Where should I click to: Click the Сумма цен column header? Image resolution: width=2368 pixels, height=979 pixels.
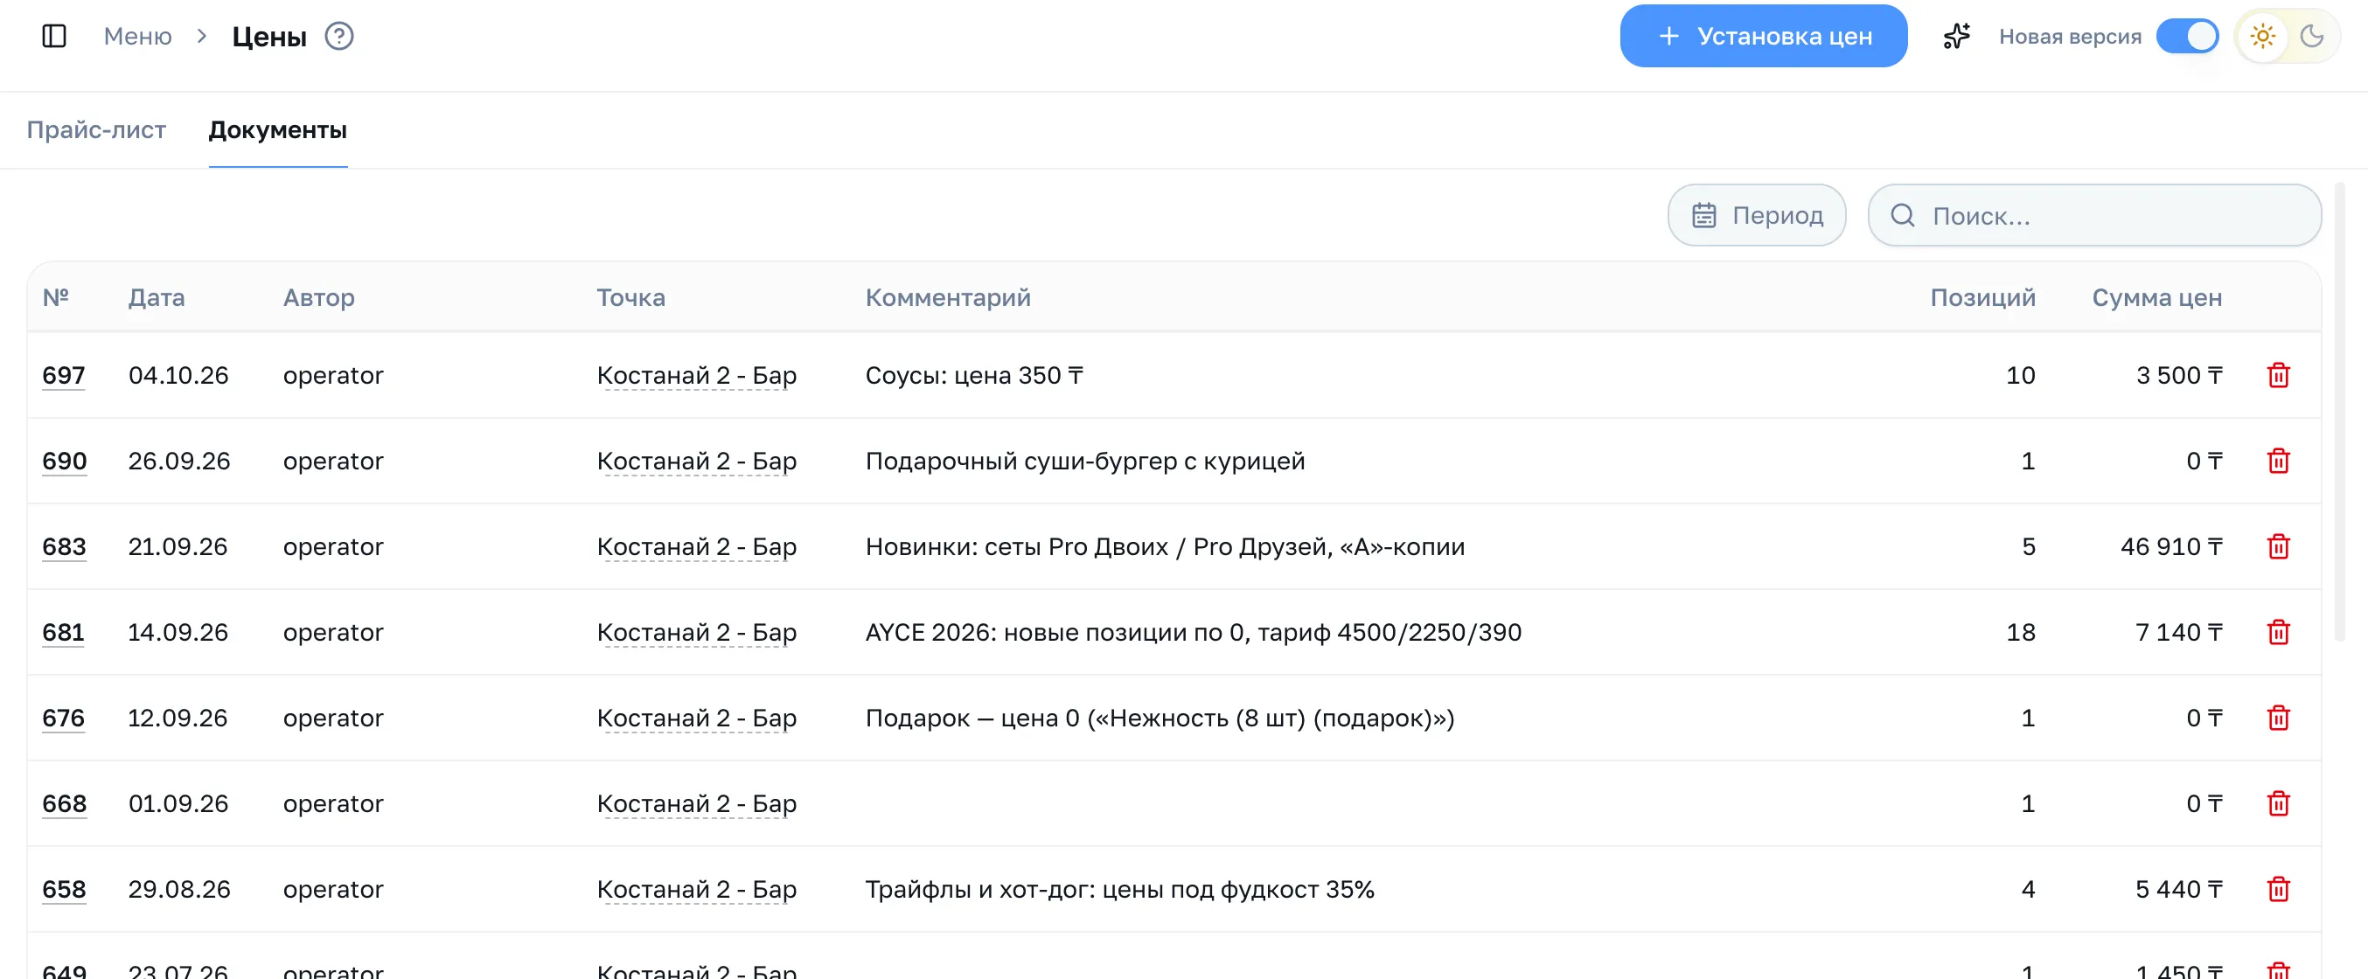[2156, 297]
